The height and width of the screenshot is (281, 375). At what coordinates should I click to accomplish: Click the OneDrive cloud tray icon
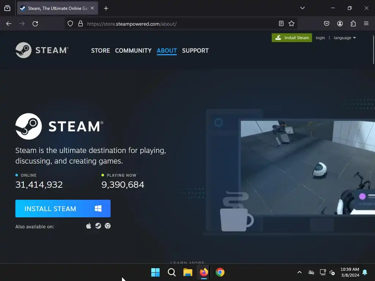coord(311,272)
